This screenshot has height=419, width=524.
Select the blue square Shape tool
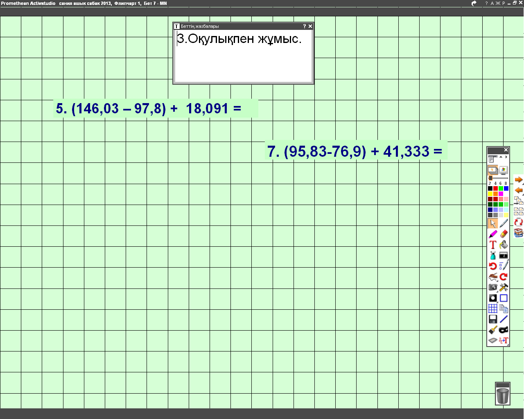coord(504,298)
